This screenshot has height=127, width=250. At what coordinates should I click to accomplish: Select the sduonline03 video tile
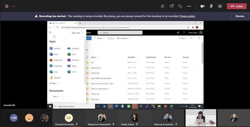tap(201, 118)
